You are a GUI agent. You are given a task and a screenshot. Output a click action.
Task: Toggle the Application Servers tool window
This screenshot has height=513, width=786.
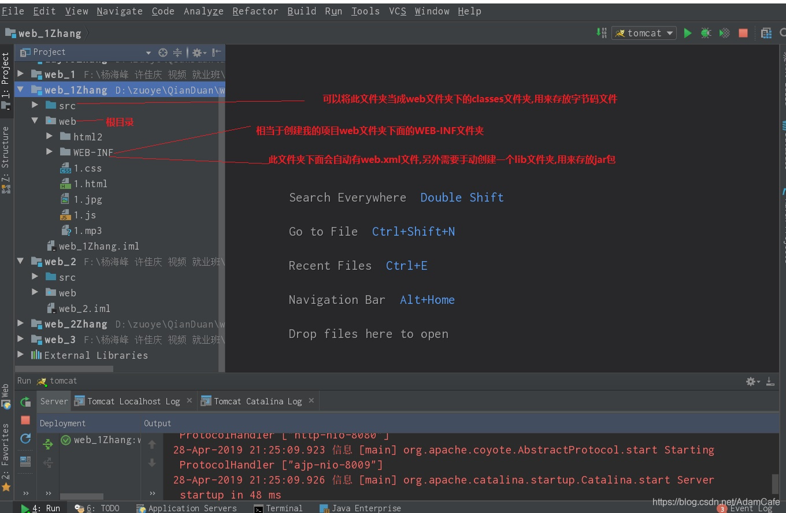[x=186, y=508]
